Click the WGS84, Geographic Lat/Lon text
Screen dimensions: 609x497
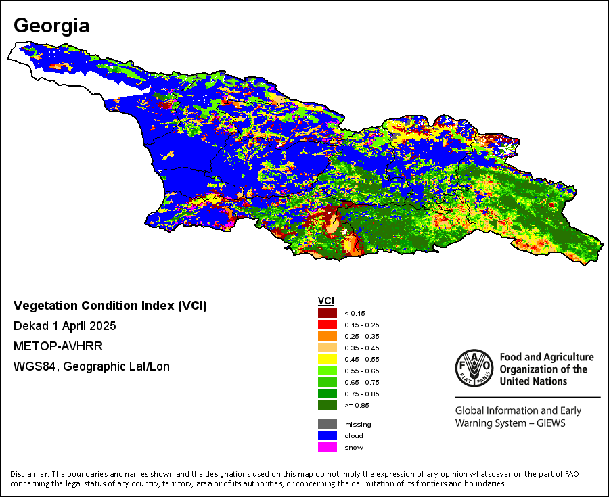coord(91,366)
